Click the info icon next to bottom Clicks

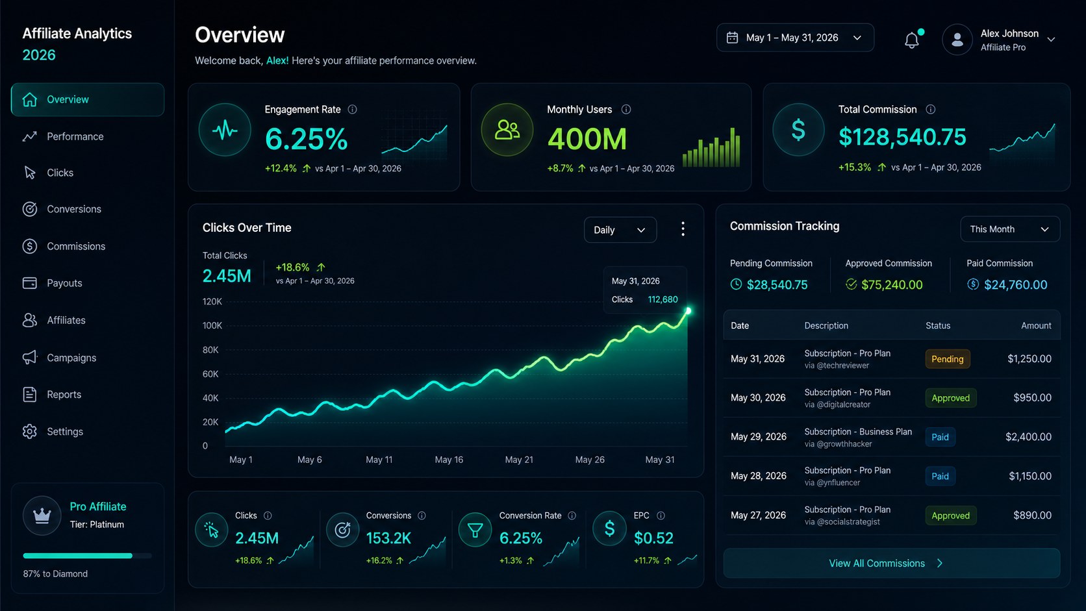tap(268, 516)
